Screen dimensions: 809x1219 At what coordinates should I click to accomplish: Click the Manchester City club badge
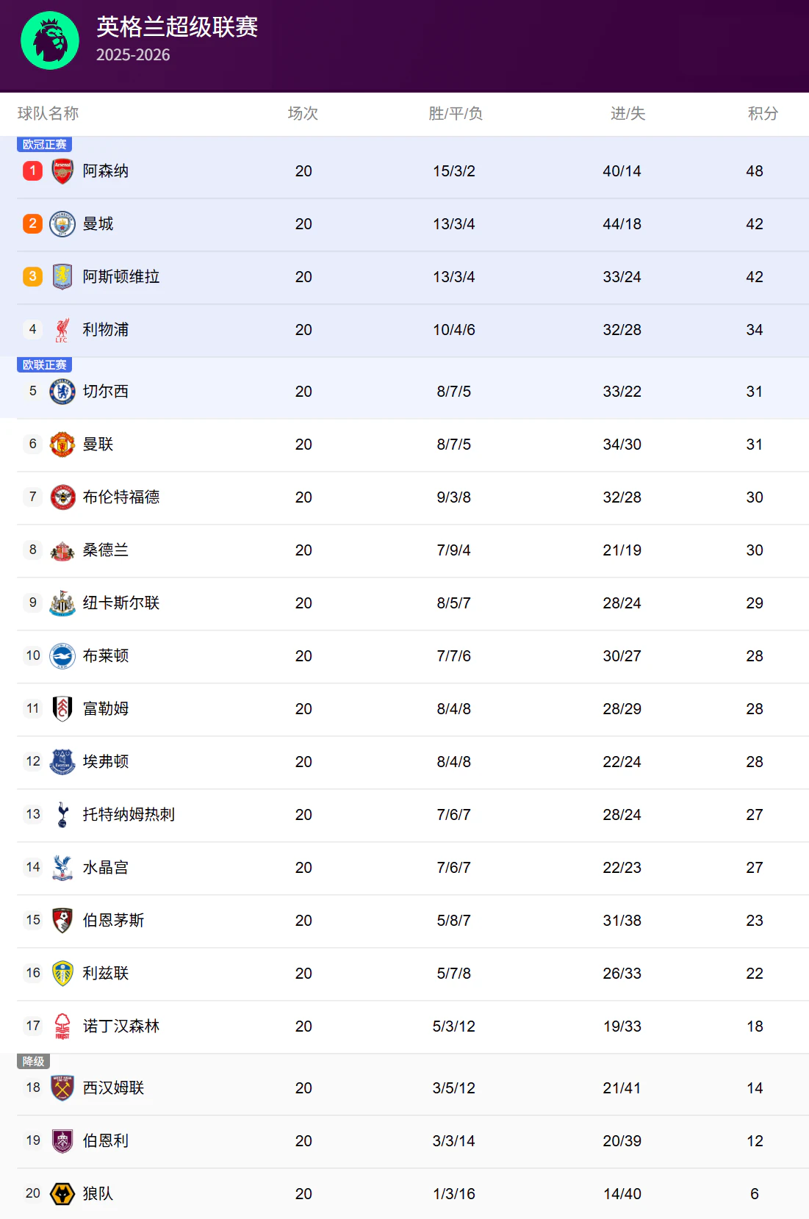click(x=62, y=224)
